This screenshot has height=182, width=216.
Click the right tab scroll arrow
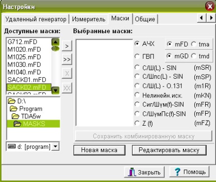pyautogui.click(x=211, y=18)
